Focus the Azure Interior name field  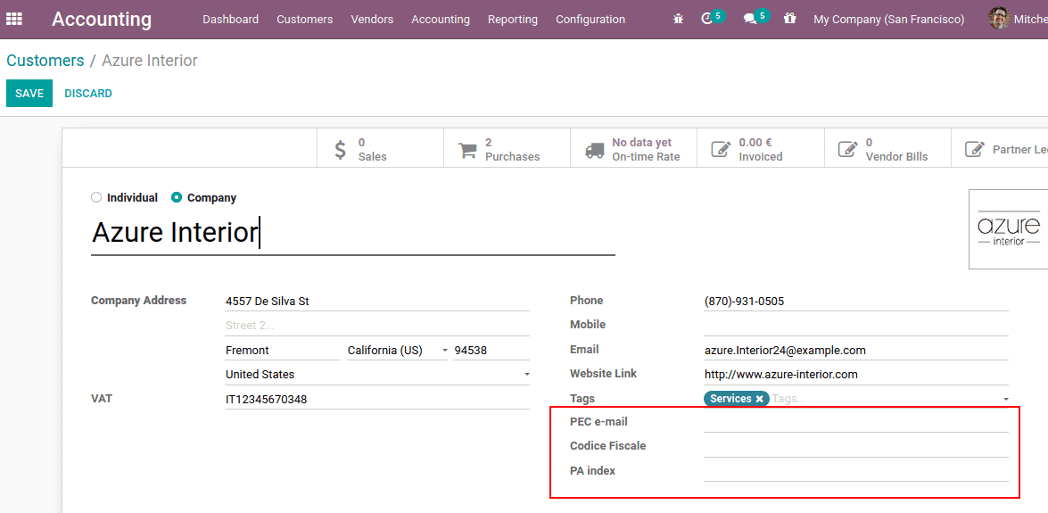click(x=353, y=233)
